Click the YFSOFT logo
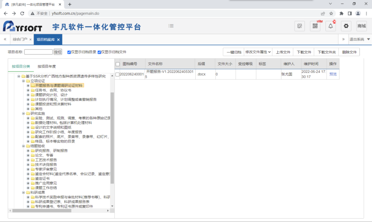 click(x=22, y=26)
